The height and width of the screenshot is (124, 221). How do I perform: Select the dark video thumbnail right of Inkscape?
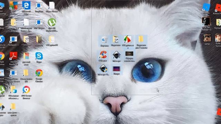(129, 56)
